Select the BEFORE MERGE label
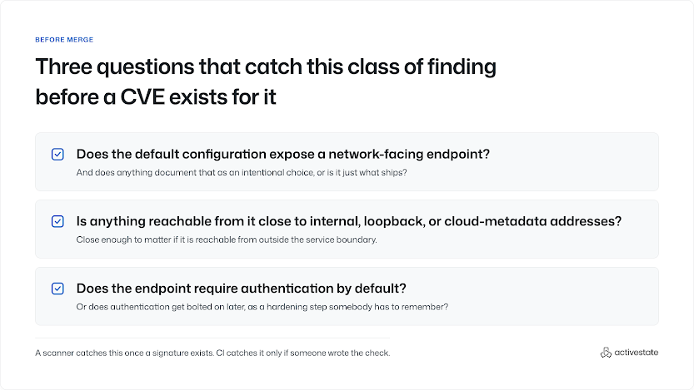Image resolution: width=694 pixels, height=390 pixels. coord(64,40)
